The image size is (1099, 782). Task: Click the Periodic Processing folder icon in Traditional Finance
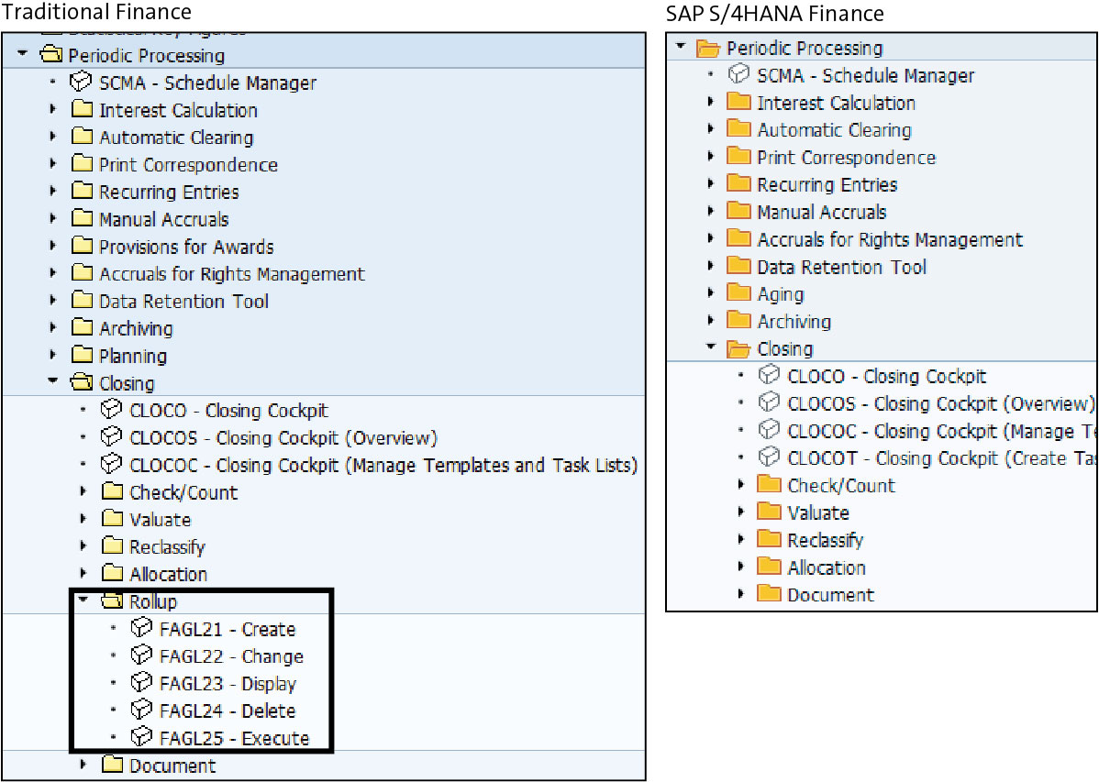tap(51, 55)
